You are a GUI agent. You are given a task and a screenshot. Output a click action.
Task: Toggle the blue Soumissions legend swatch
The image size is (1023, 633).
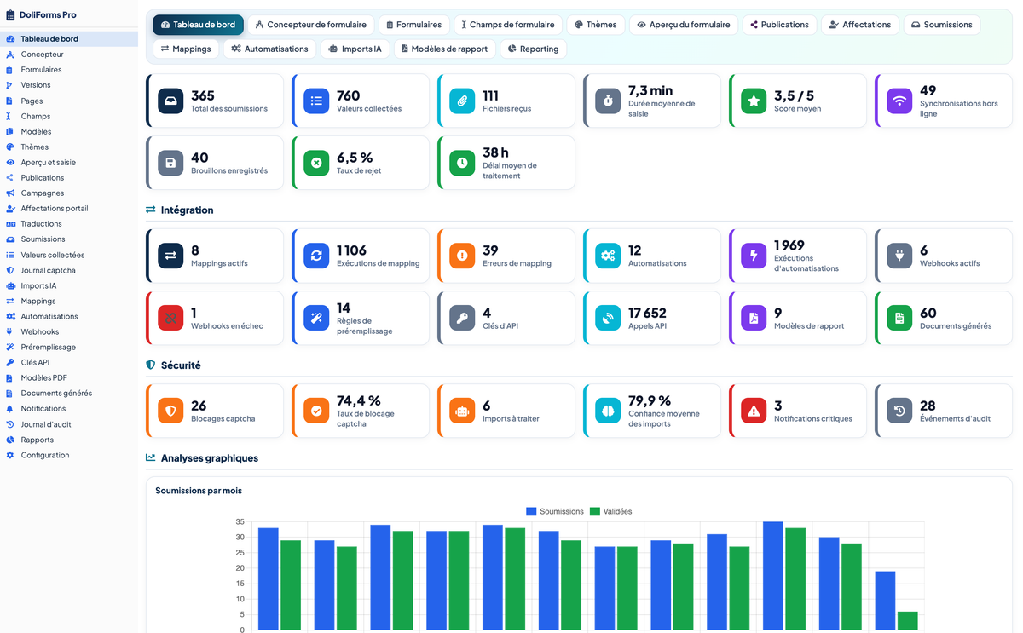click(x=531, y=512)
